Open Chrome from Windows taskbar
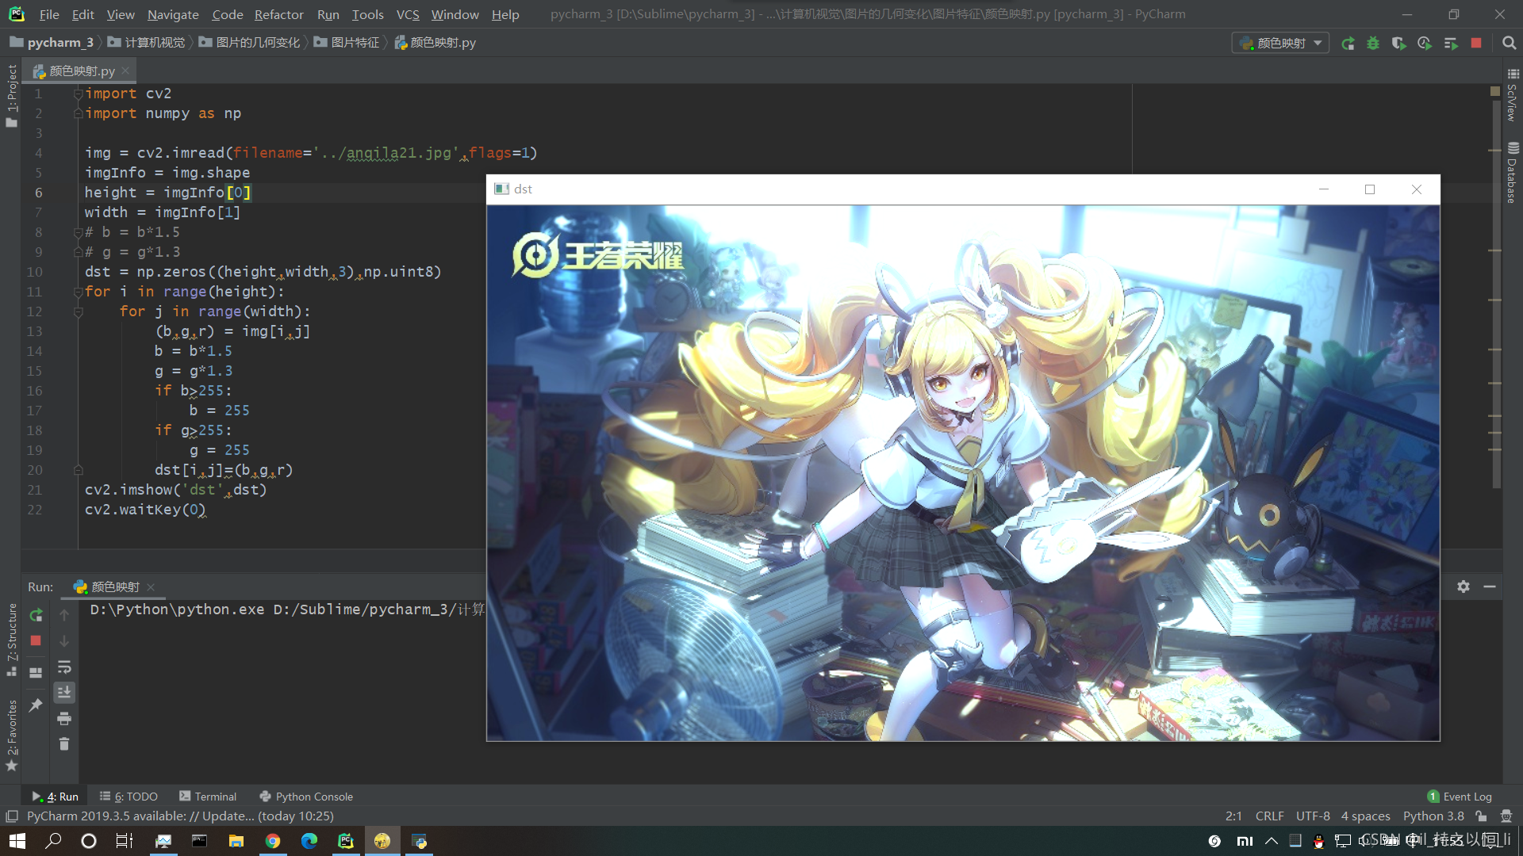The height and width of the screenshot is (856, 1523). 273,841
